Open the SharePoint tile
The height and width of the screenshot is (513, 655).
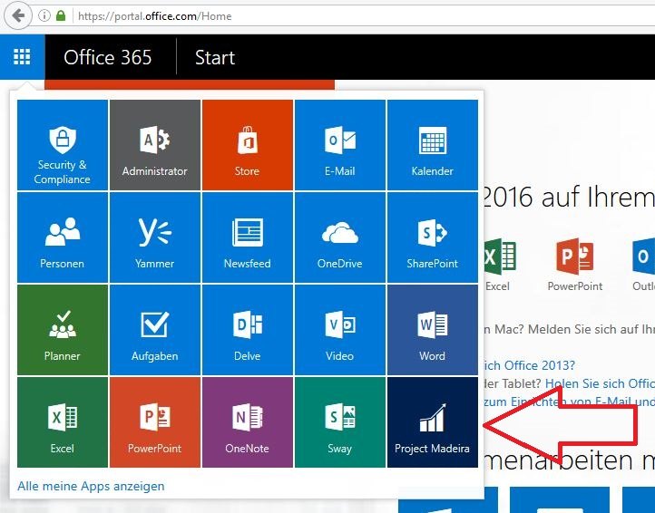pos(433,237)
